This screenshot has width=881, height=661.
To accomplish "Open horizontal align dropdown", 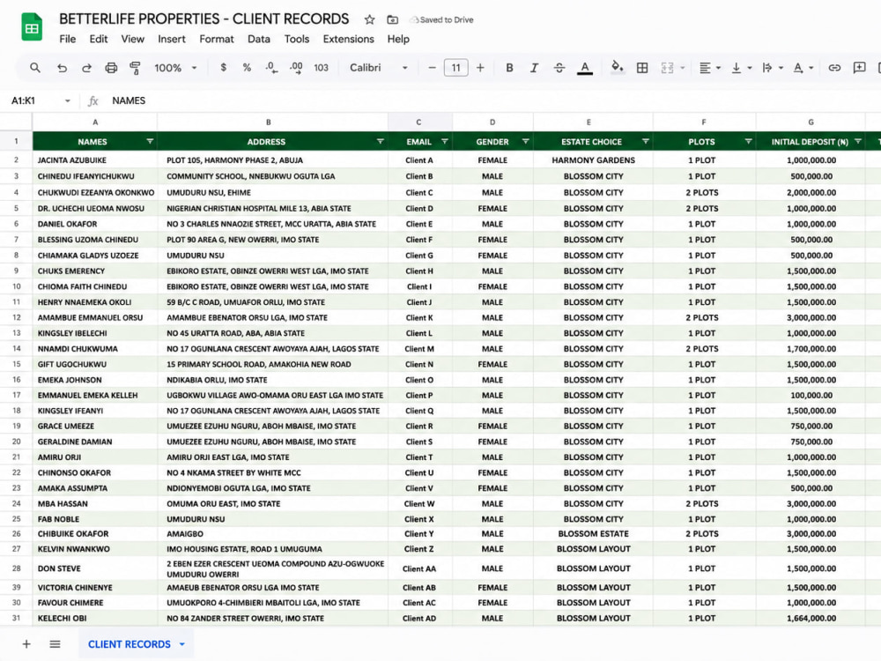I will pyautogui.click(x=709, y=68).
